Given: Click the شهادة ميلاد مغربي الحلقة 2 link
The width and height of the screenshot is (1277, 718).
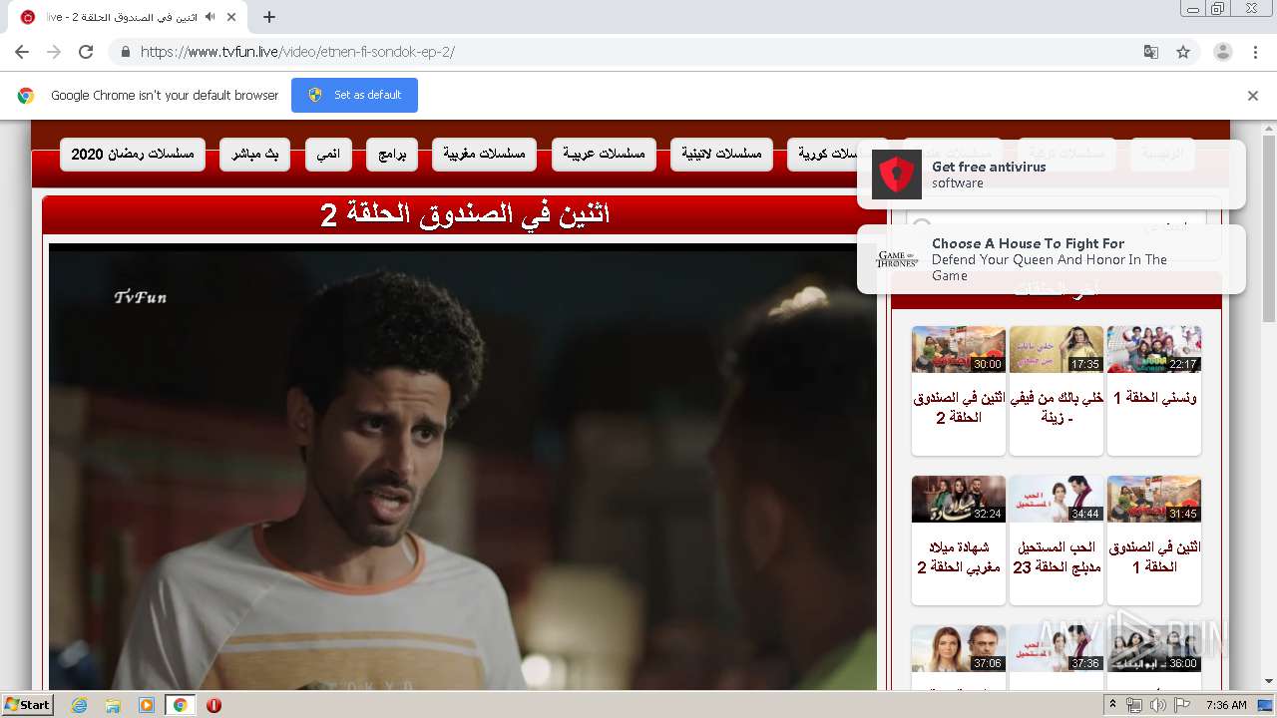Looking at the screenshot, I should coord(959,556).
